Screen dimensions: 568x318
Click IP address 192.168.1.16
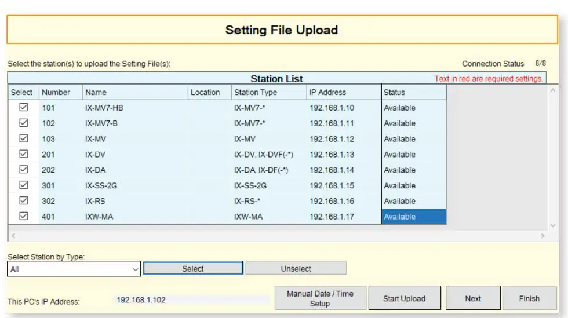tap(332, 202)
